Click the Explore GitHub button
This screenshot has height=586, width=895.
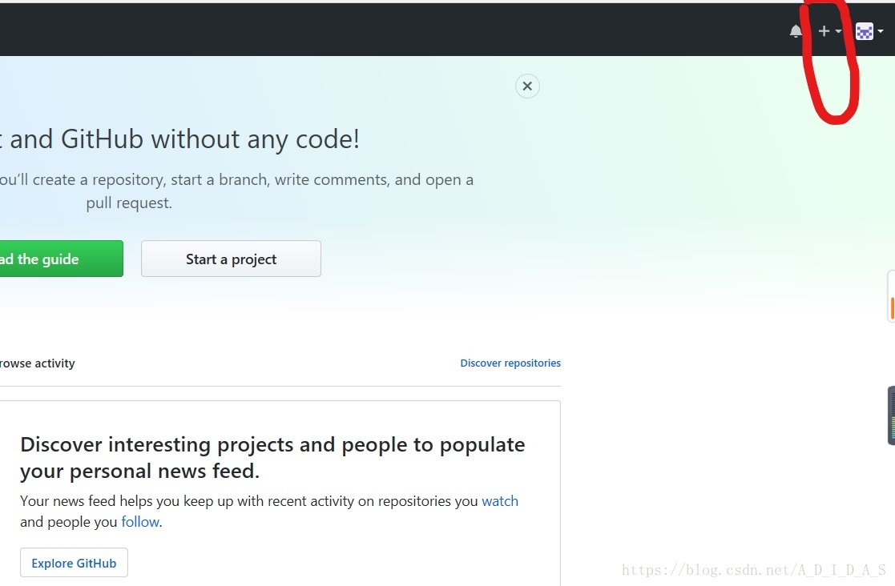click(x=75, y=563)
